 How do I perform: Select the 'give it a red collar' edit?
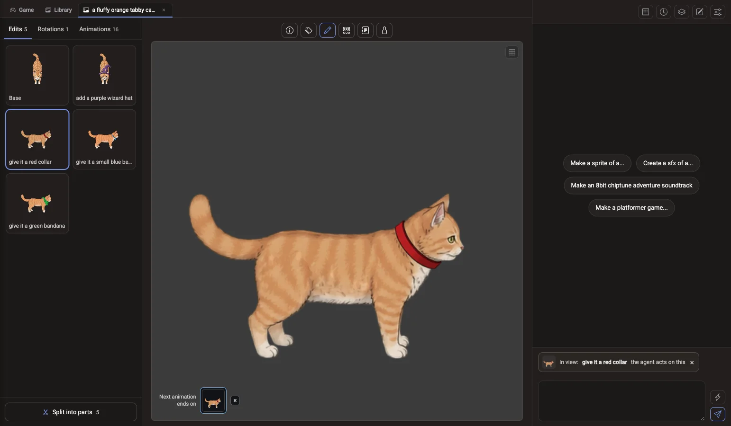(x=37, y=139)
